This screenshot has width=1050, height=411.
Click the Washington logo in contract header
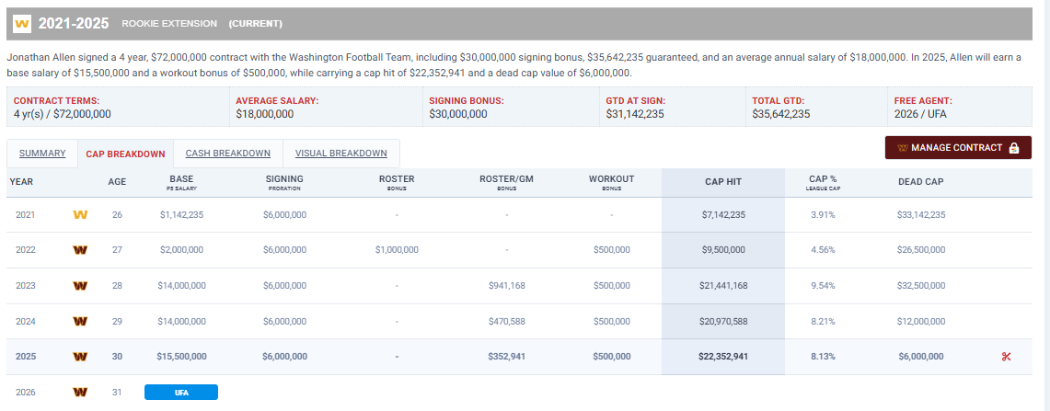click(22, 23)
